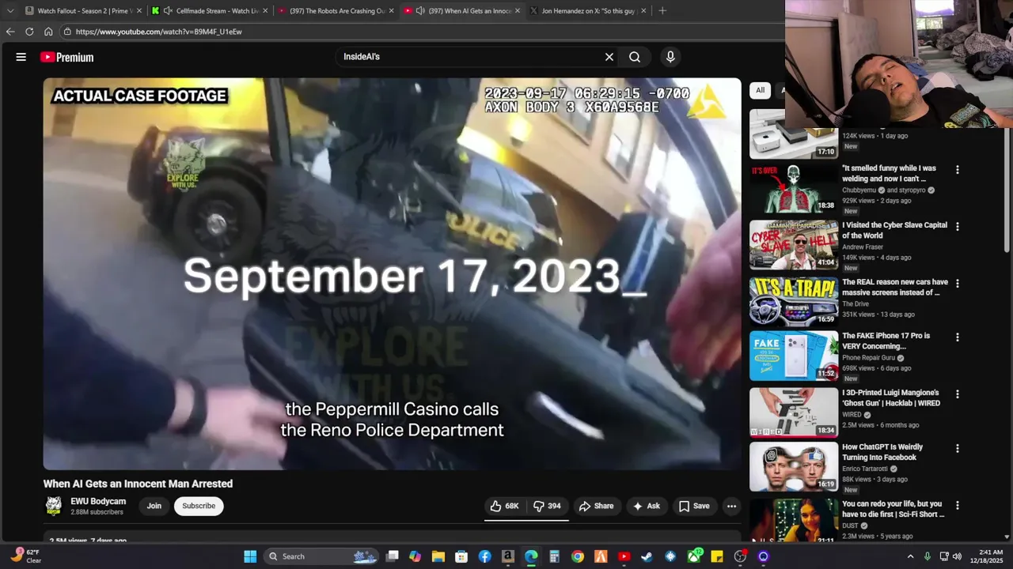The height and width of the screenshot is (569, 1013).
Task: Share this video
Action: [x=596, y=506]
